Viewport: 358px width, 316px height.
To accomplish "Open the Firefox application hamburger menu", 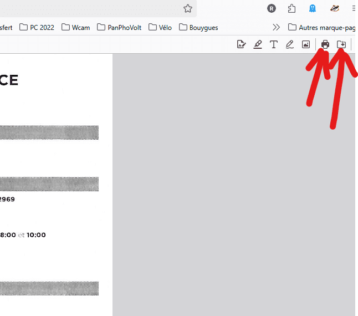I will click(354, 9).
